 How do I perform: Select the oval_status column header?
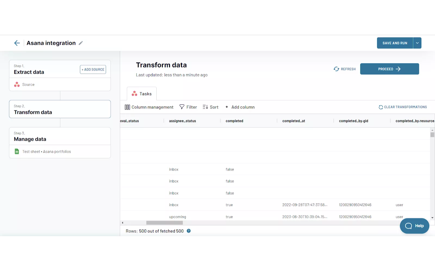pos(129,121)
